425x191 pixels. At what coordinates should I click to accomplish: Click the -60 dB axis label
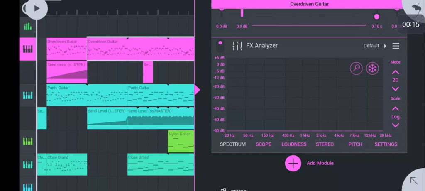[x=219, y=130]
